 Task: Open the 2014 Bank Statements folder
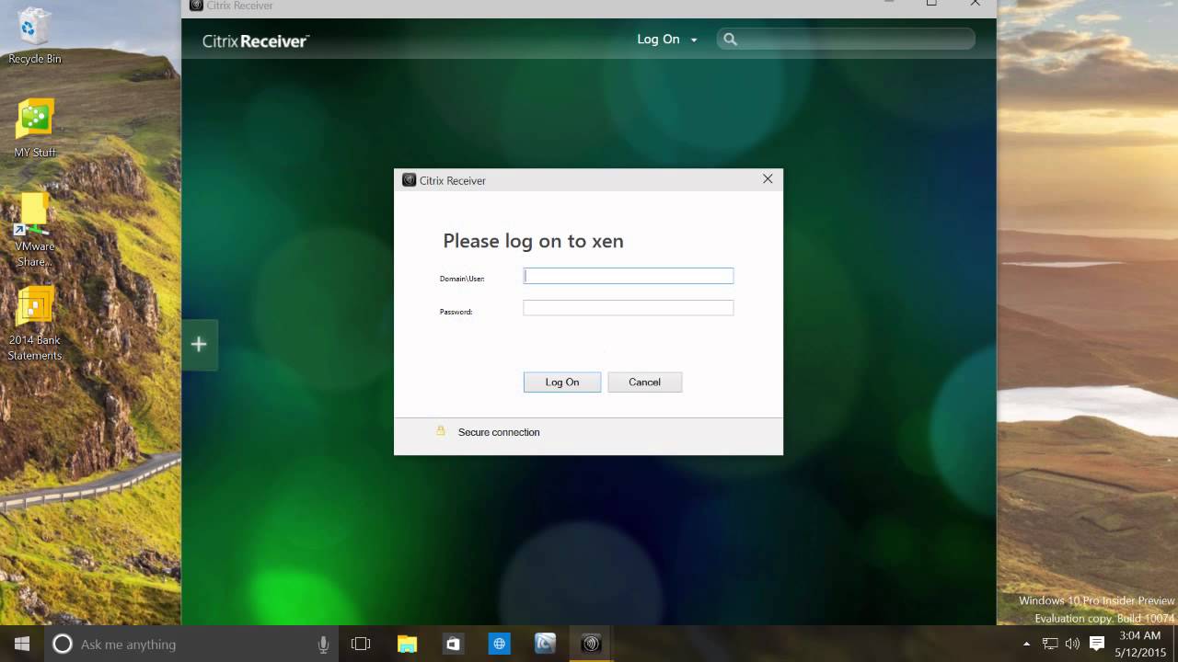[35, 323]
